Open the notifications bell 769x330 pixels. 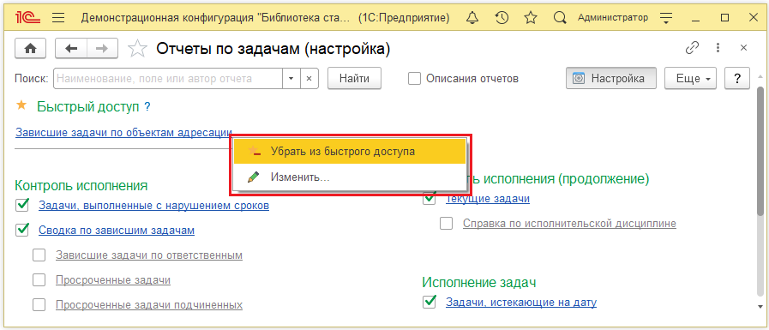[x=472, y=18]
